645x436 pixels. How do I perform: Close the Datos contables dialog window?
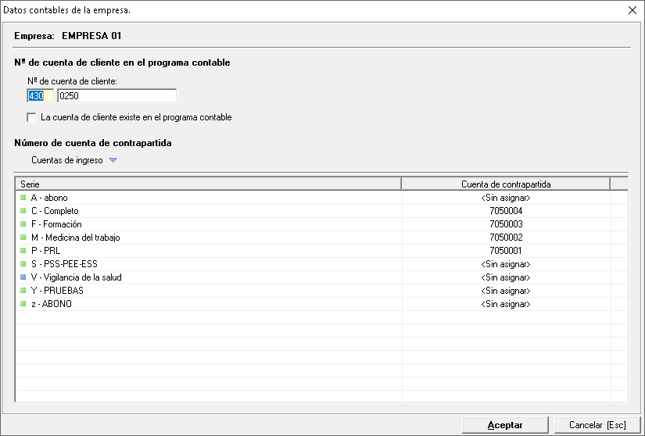(632, 10)
